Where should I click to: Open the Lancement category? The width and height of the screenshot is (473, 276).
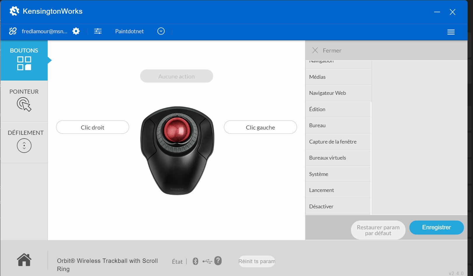338,190
